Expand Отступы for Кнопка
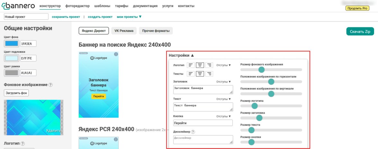Image resolution: width=378 pixels, height=149 pixels. pos(223,116)
